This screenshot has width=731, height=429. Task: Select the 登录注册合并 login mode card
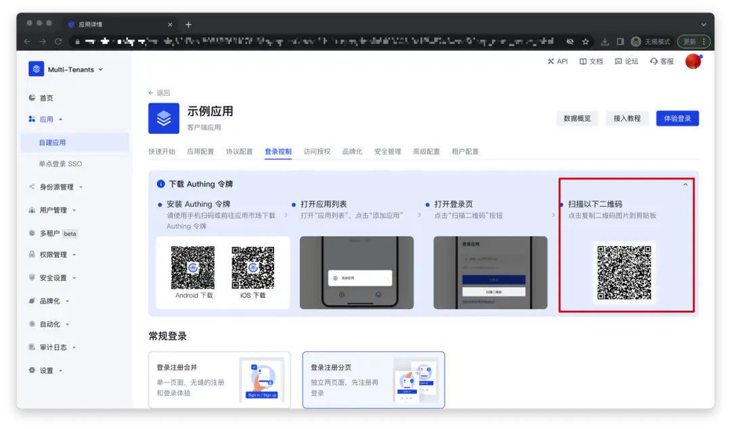[x=219, y=380]
